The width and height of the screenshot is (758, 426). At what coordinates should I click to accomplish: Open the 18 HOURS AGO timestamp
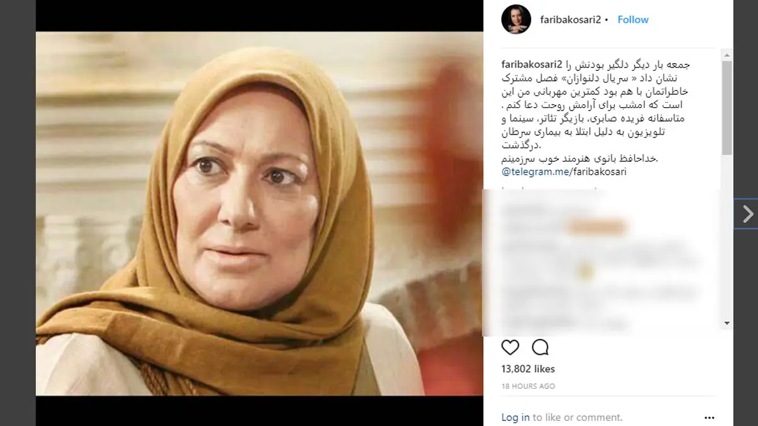[x=528, y=386]
